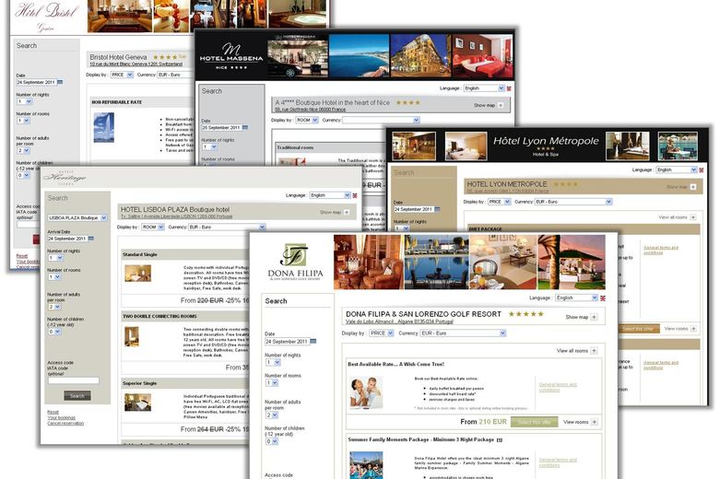719x479 pixels.
Task: Click the UK flag beside Dona Filipa language
Action: (x=603, y=298)
